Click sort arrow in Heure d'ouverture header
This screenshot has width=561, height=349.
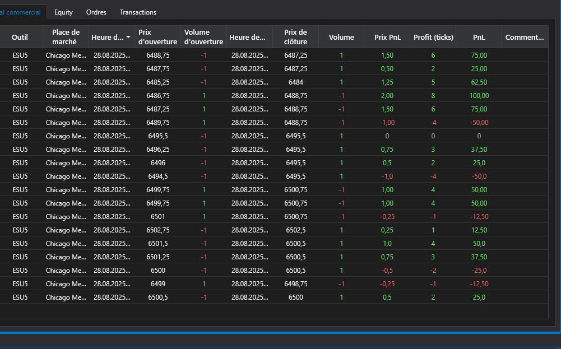[128, 37]
